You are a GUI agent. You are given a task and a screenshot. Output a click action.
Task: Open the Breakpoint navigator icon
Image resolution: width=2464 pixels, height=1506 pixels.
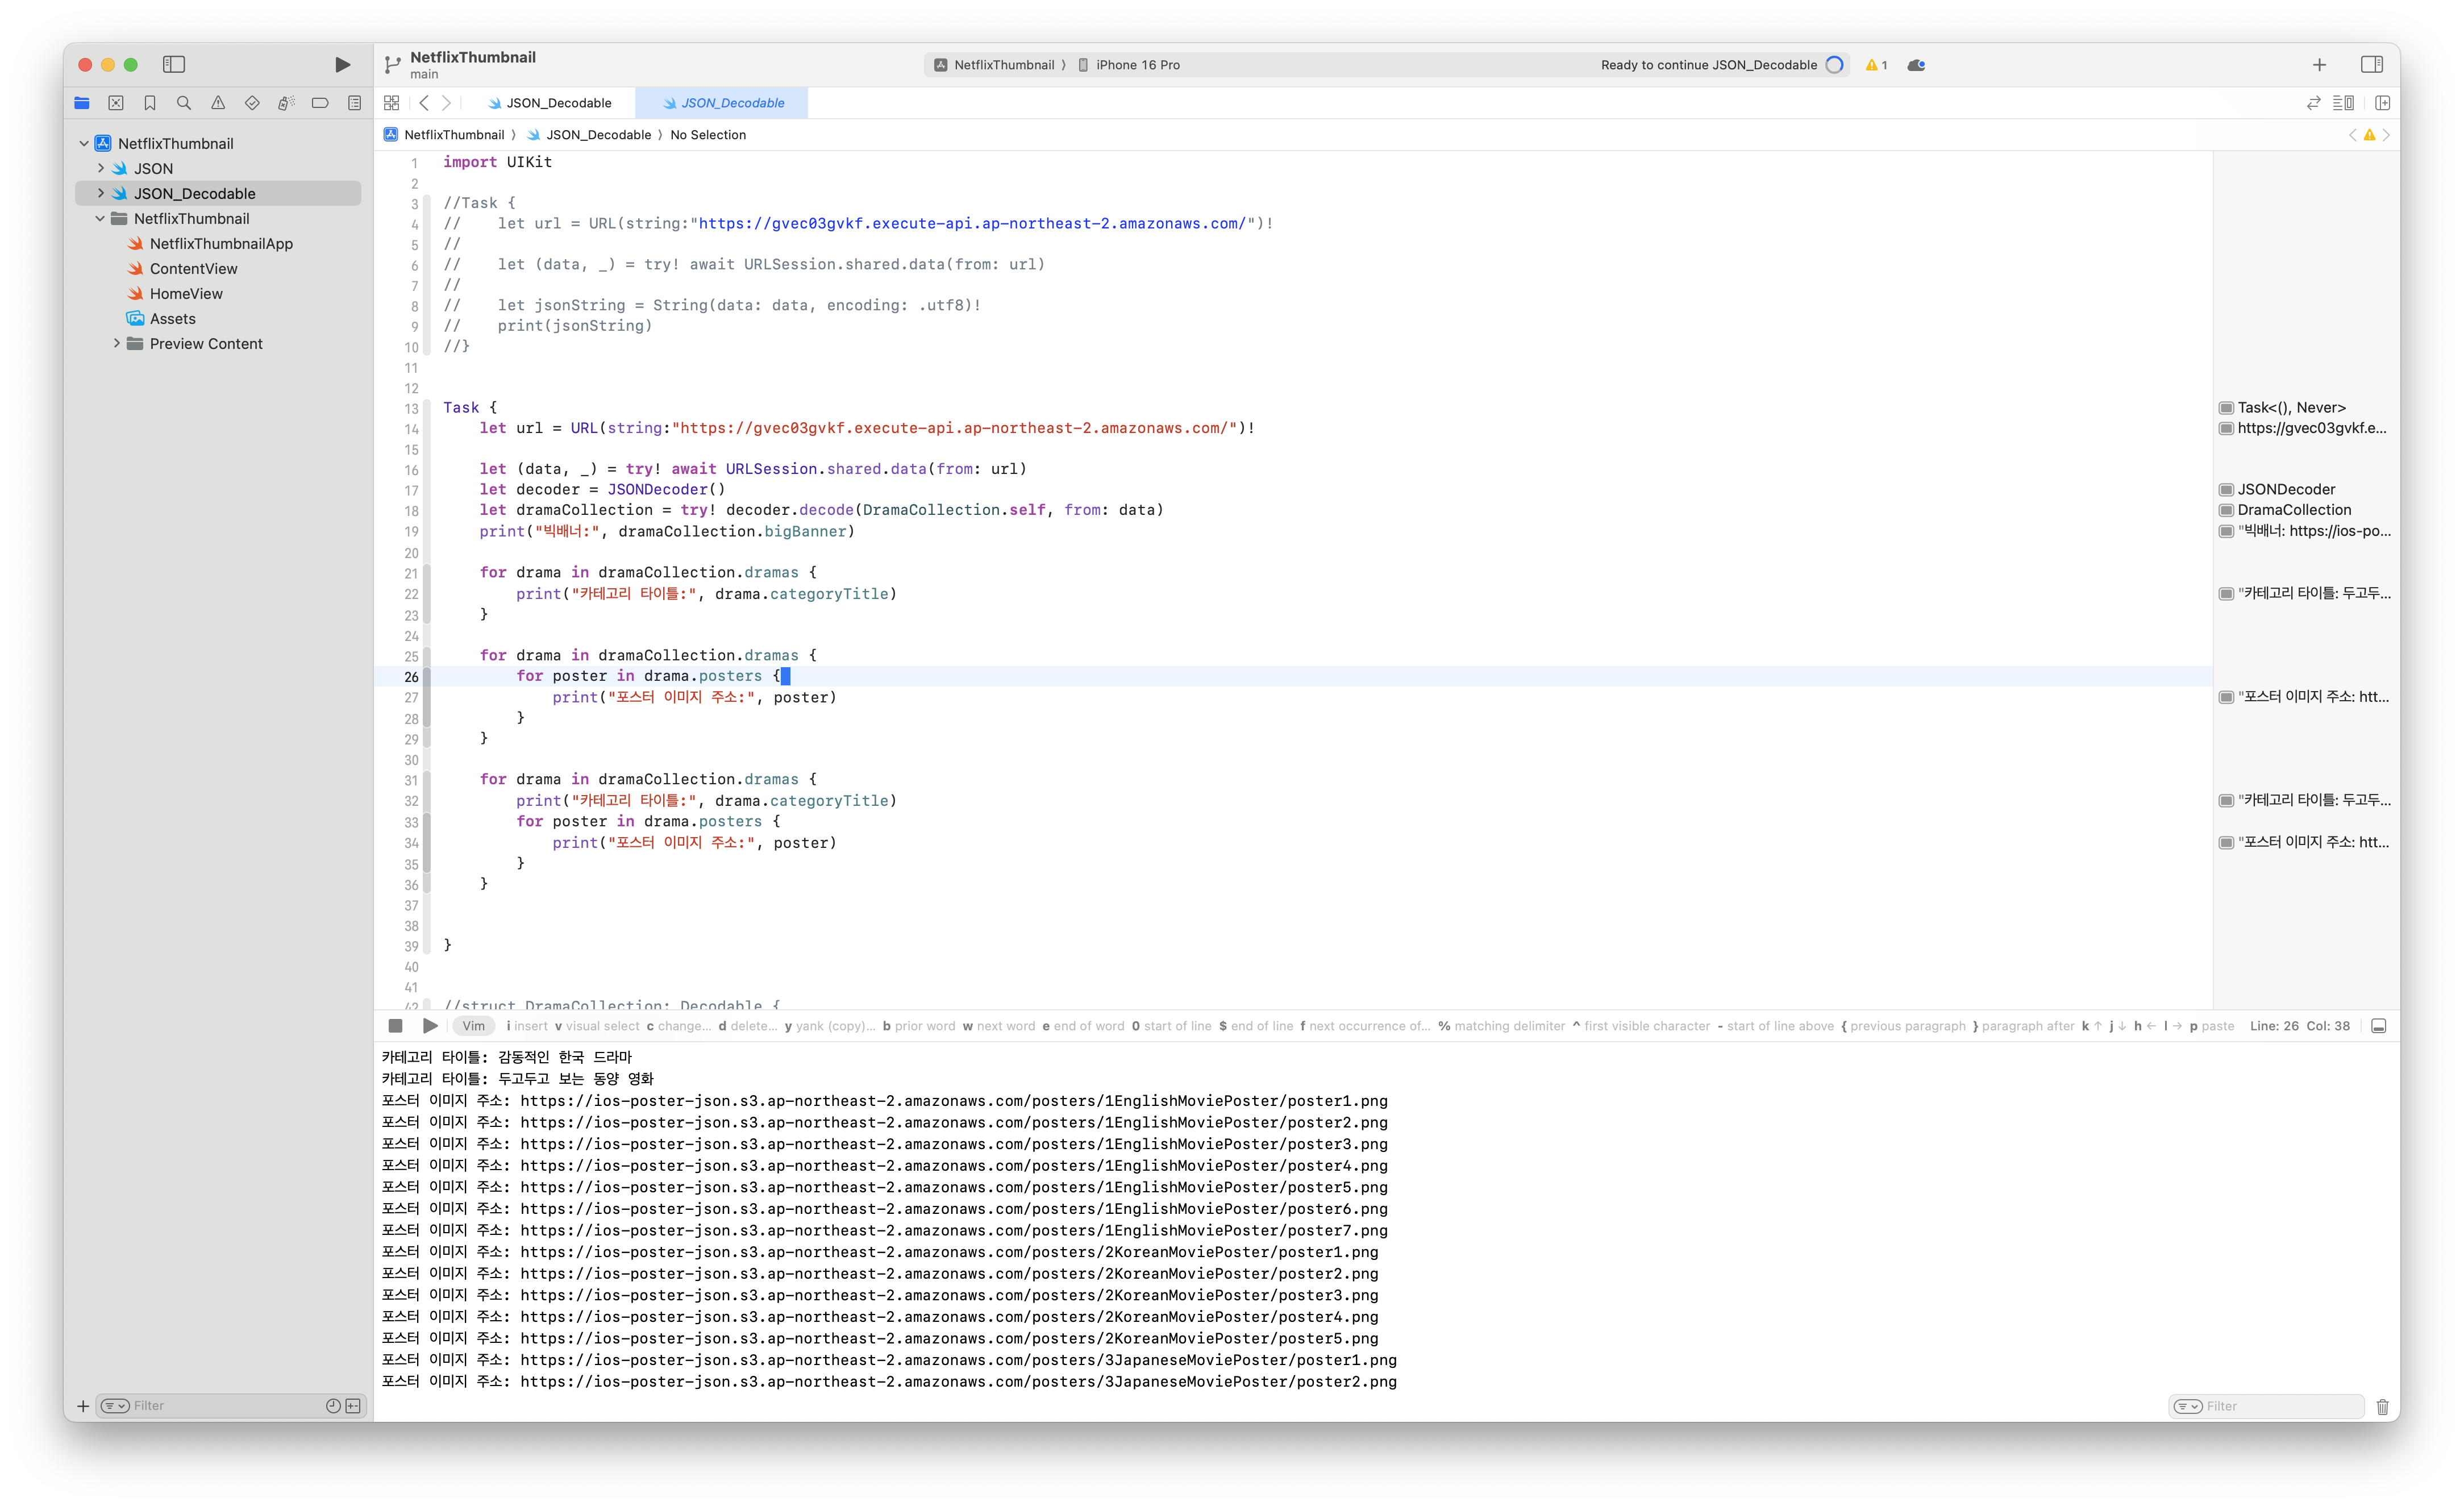[x=320, y=103]
